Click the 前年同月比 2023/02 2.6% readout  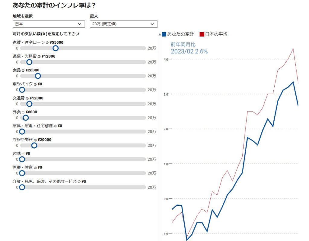189,48
